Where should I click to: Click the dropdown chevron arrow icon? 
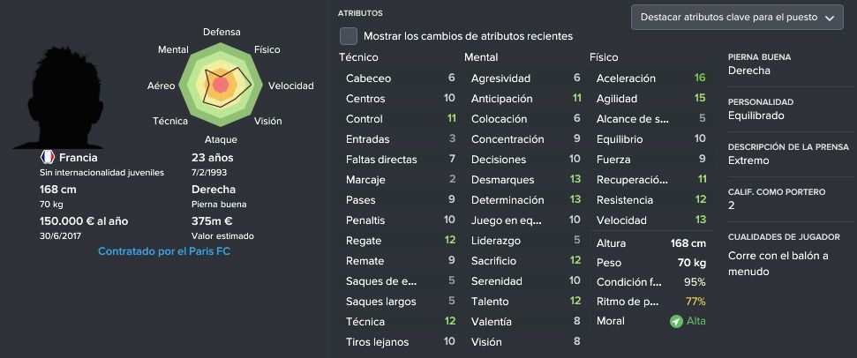(x=830, y=18)
